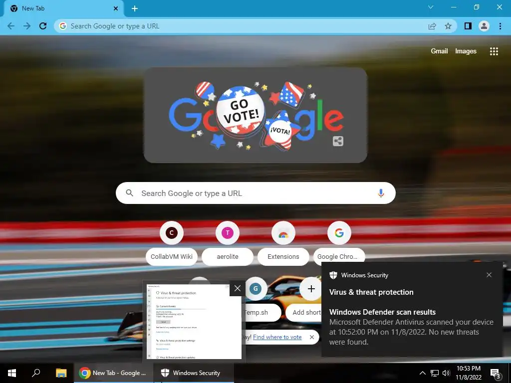Click the Google search box
This screenshot has width=511, height=383.
[255, 193]
